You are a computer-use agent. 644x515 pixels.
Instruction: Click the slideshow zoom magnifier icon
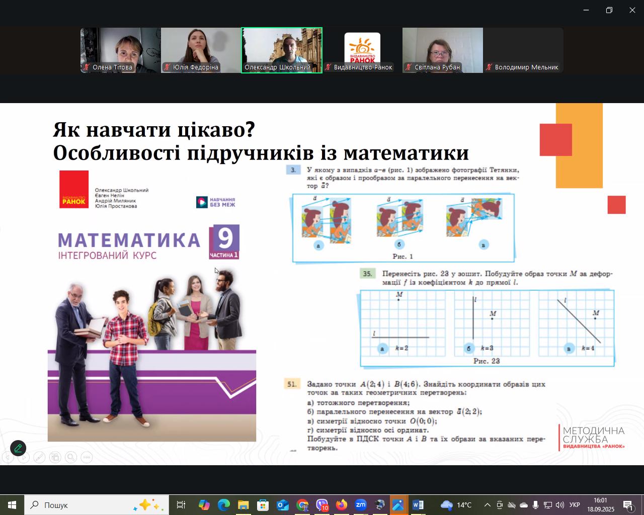[x=71, y=458]
